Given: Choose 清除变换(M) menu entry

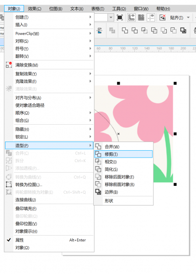Looking at the screenshot, I should pos(49,65).
